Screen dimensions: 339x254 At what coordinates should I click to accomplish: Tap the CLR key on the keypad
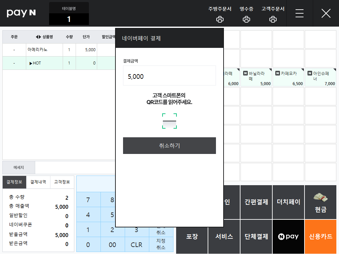pyautogui.click(x=136, y=245)
